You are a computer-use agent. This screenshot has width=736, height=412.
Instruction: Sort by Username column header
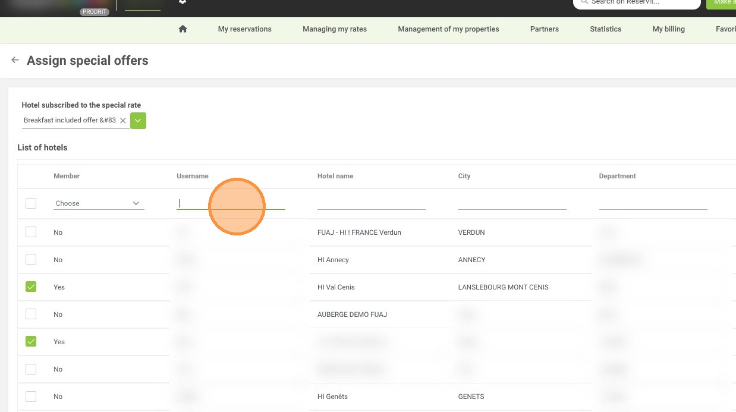(x=193, y=176)
